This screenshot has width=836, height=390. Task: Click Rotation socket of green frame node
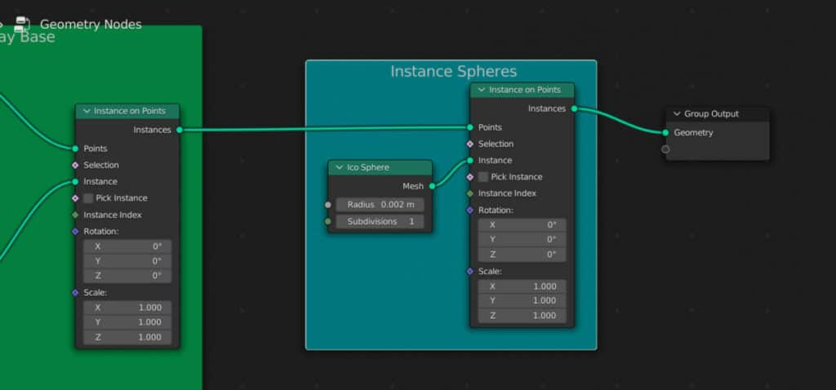[x=75, y=231]
